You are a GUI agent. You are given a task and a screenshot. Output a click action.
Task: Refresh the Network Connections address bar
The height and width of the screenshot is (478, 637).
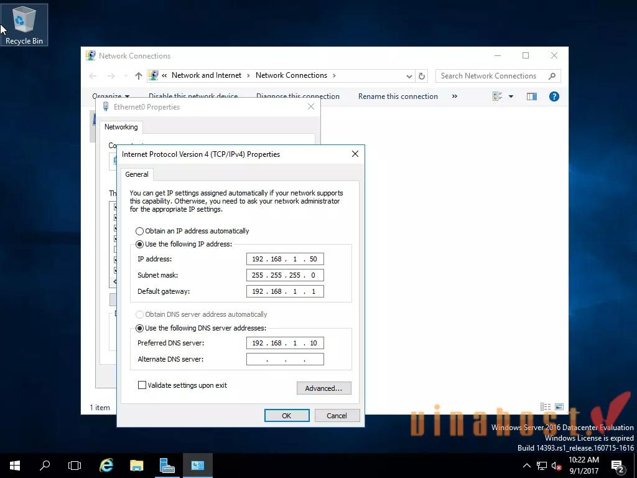(422, 76)
